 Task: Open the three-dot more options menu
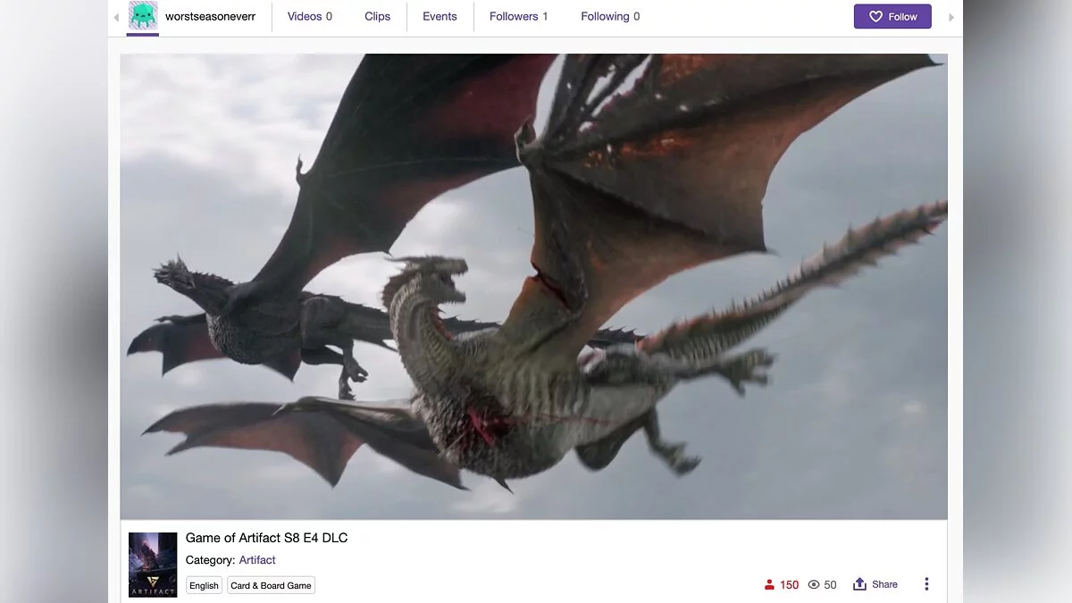926,584
